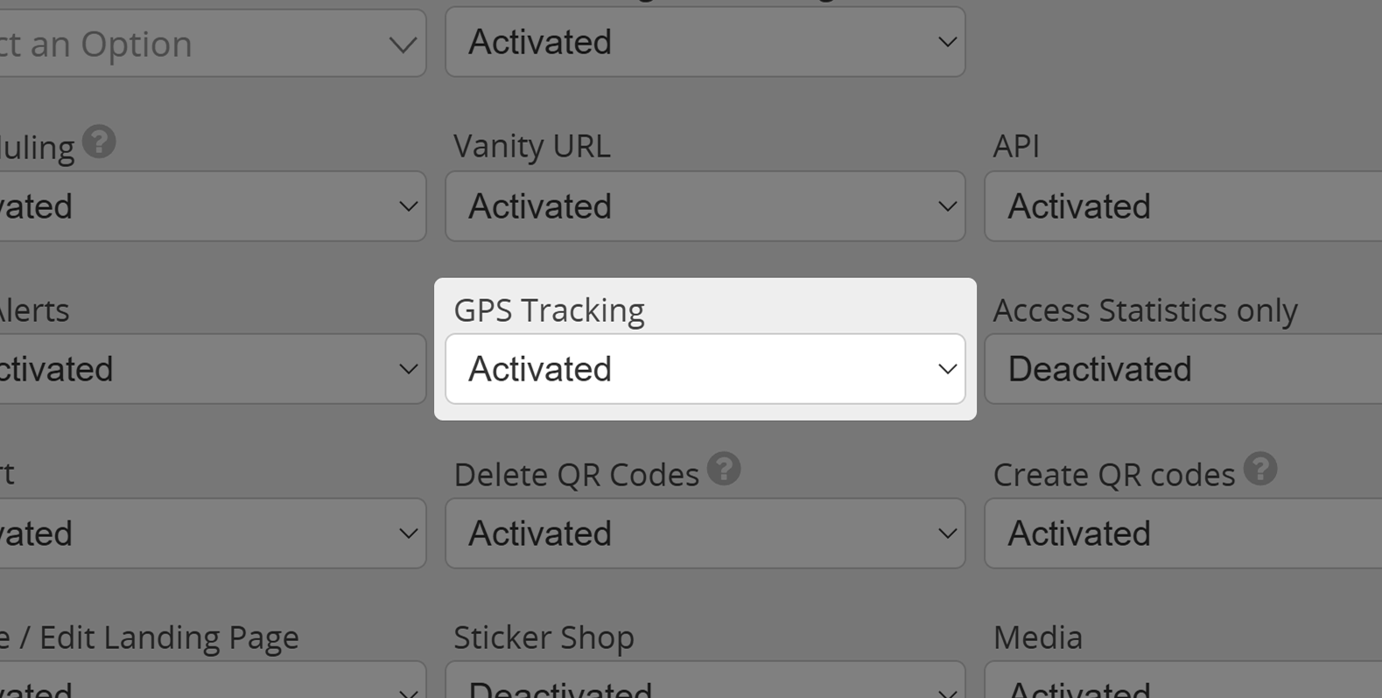
Task: Open the Access Statistics only dropdown
Action: [1182, 369]
